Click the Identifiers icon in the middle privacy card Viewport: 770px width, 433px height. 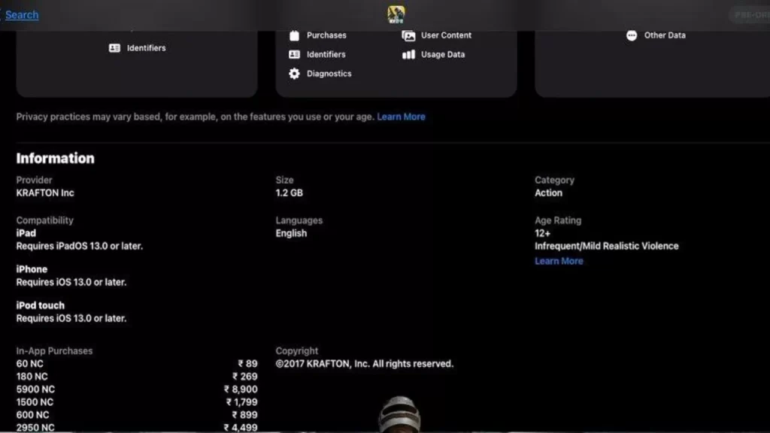point(294,54)
